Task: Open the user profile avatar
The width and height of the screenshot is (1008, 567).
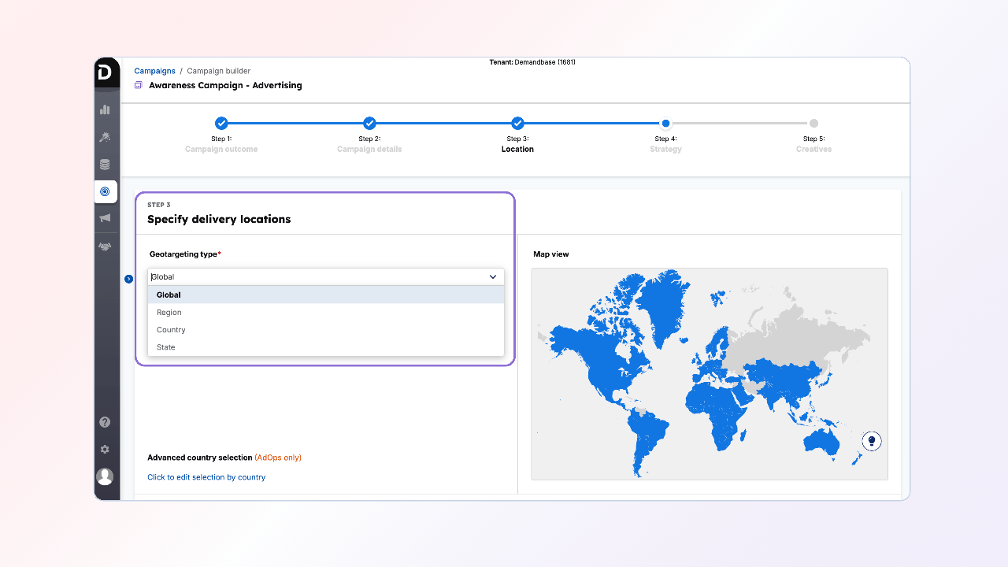Action: coord(105,476)
